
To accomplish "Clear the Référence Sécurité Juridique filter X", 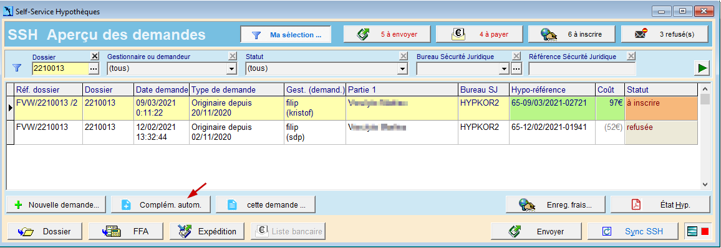I will (631, 57).
